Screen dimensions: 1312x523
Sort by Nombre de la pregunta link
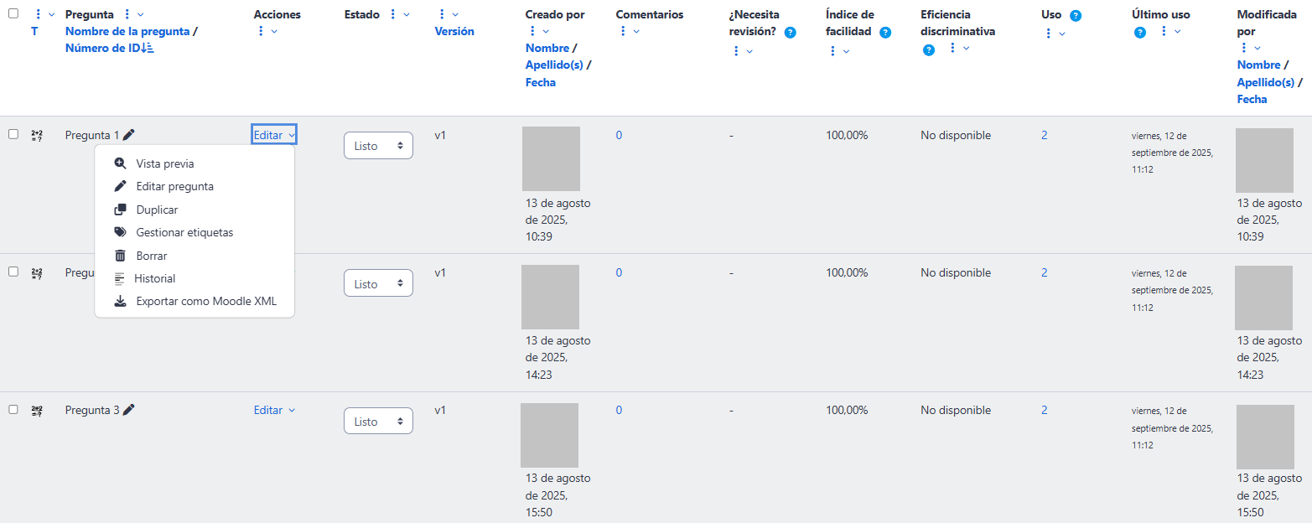(x=127, y=31)
